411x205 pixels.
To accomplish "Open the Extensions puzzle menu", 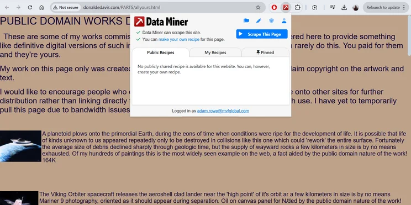I will click(298, 7).
